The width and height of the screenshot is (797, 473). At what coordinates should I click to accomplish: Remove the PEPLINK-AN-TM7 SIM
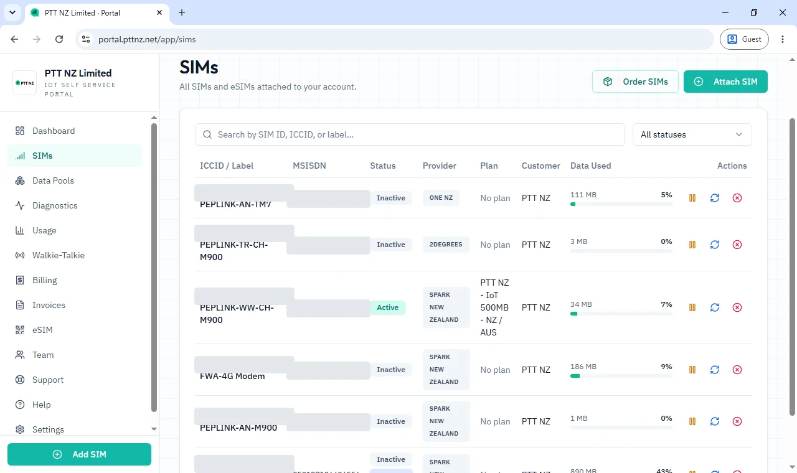737,198
